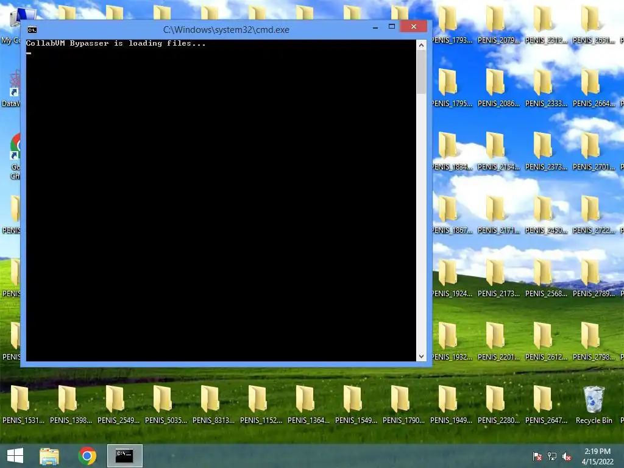Click inside the cmd console output area
624x468 pixels.
[221, 200]
